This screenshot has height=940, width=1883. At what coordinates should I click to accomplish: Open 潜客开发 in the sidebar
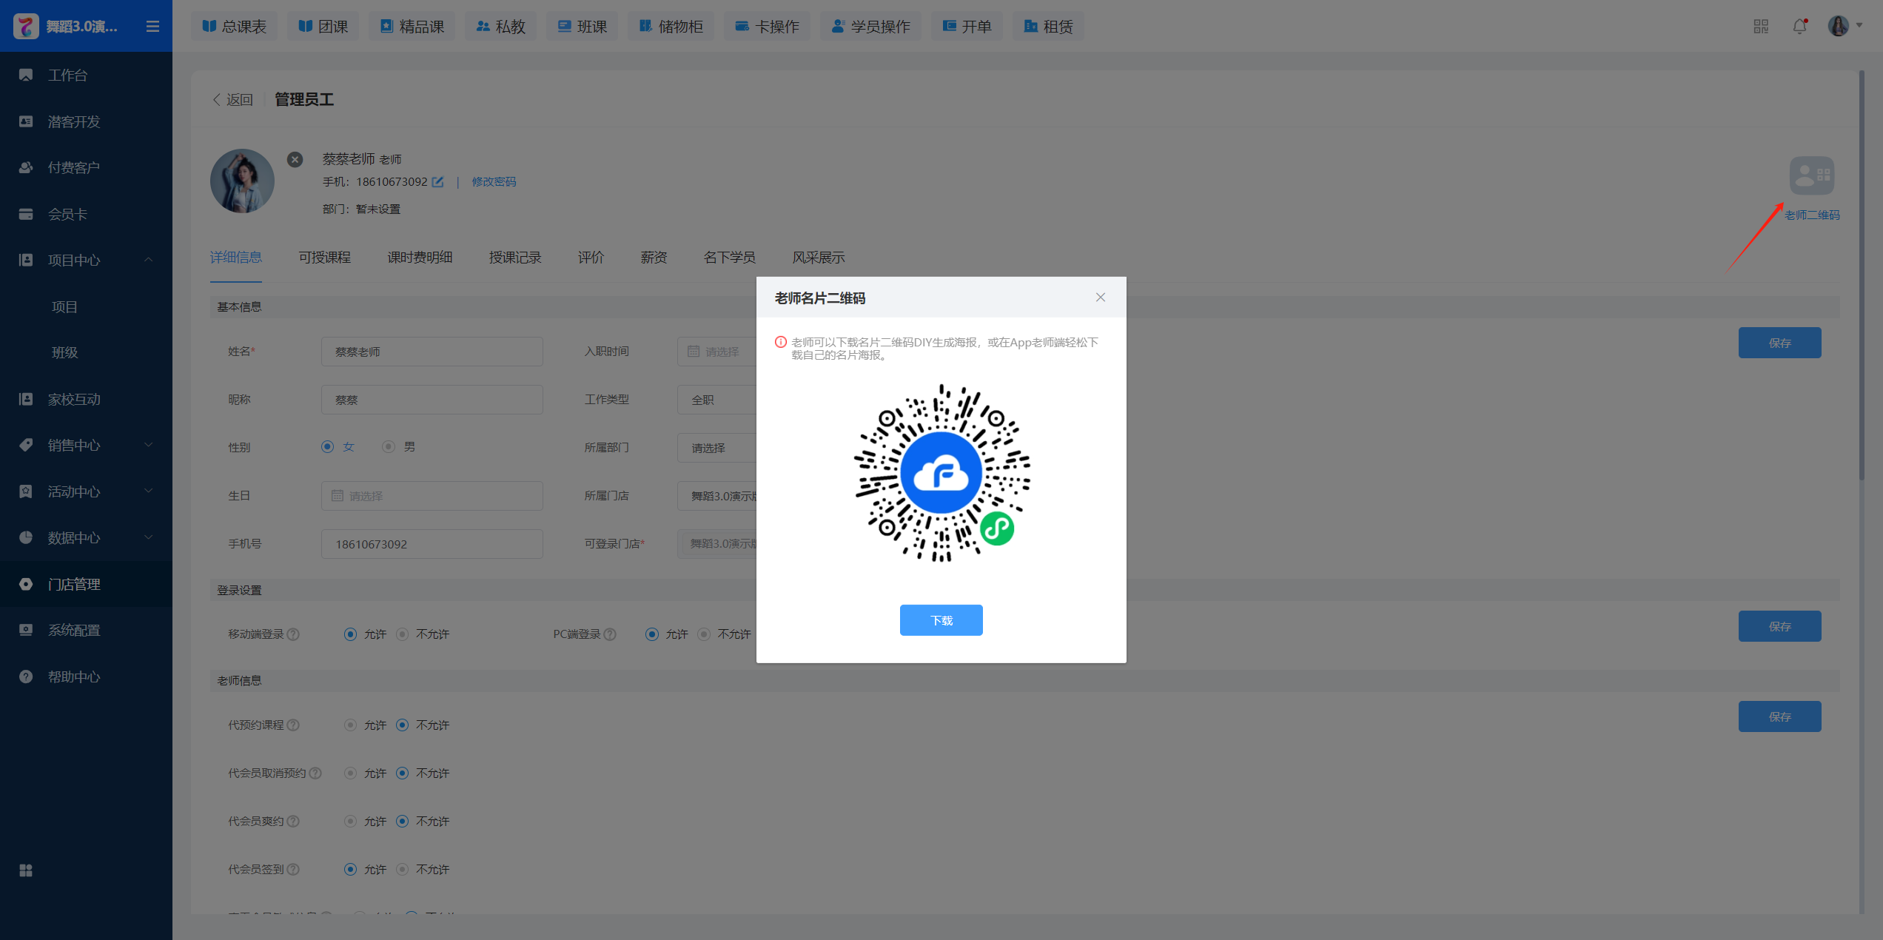pos(86,121)
